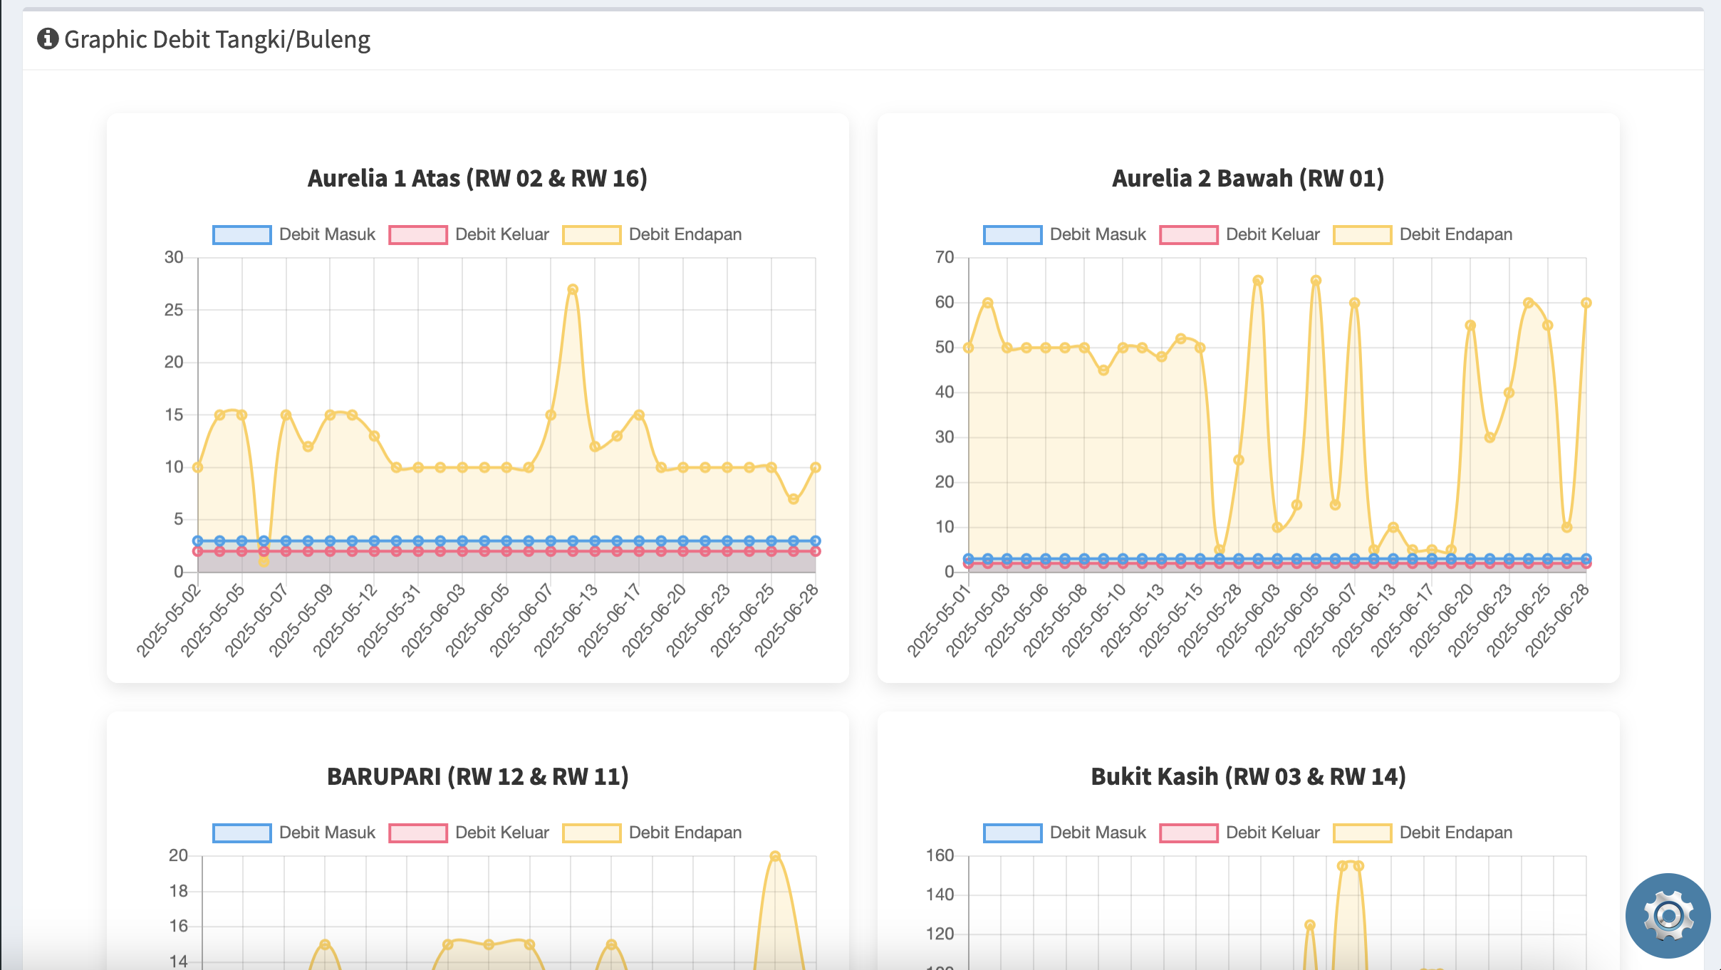Click the info icon beside Graphic Debit Tangki/Buleng

click(48, 38)
